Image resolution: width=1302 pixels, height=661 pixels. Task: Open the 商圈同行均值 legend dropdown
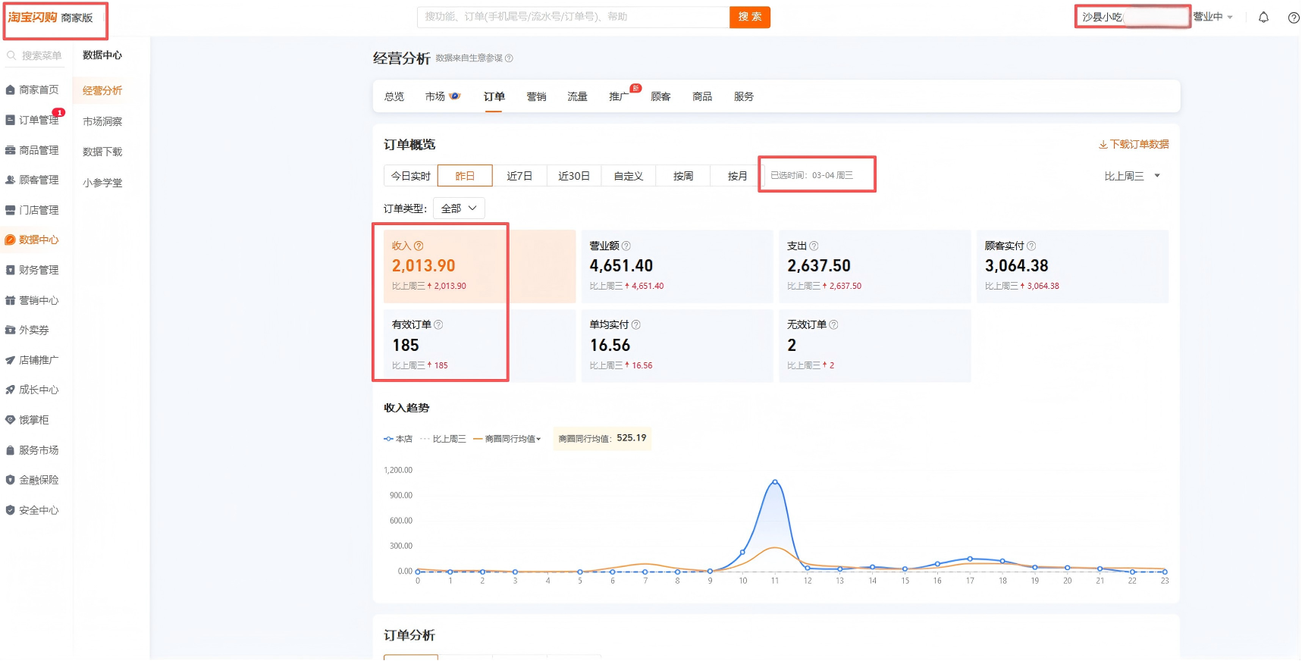(508, 439)
